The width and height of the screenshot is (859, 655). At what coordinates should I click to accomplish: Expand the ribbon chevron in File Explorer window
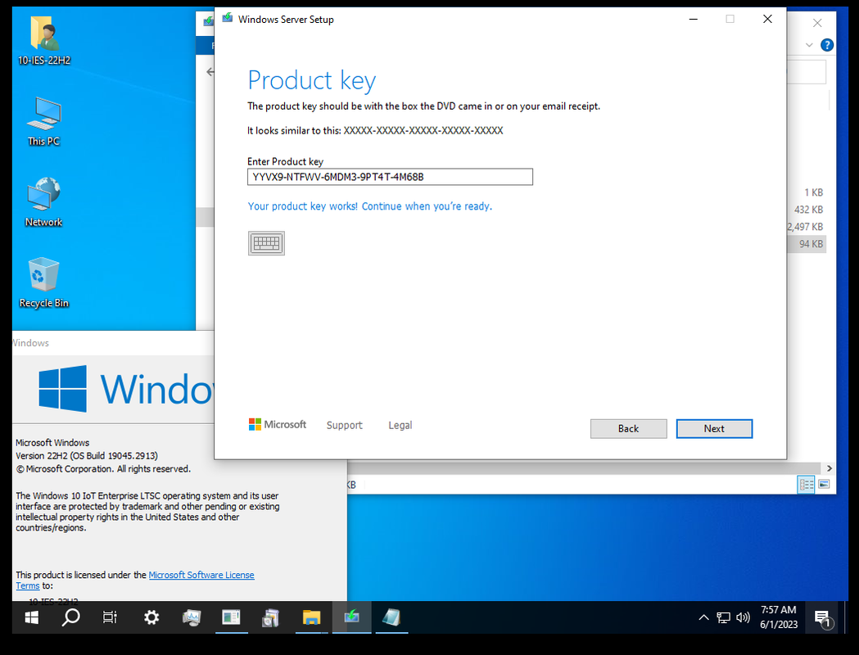(x=809, y=45)
